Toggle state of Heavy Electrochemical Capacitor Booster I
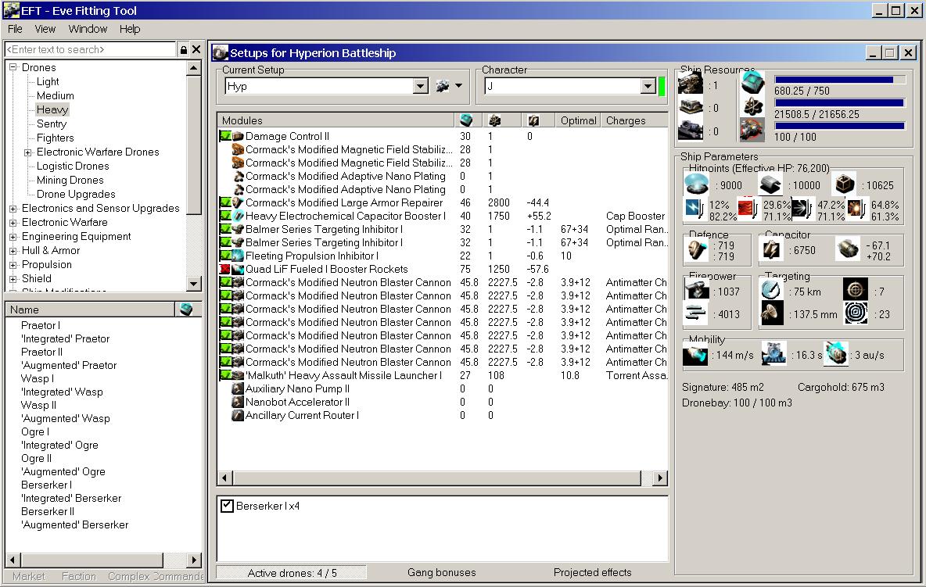The height and width of the screenshot is (587, 926). point(225,216)
